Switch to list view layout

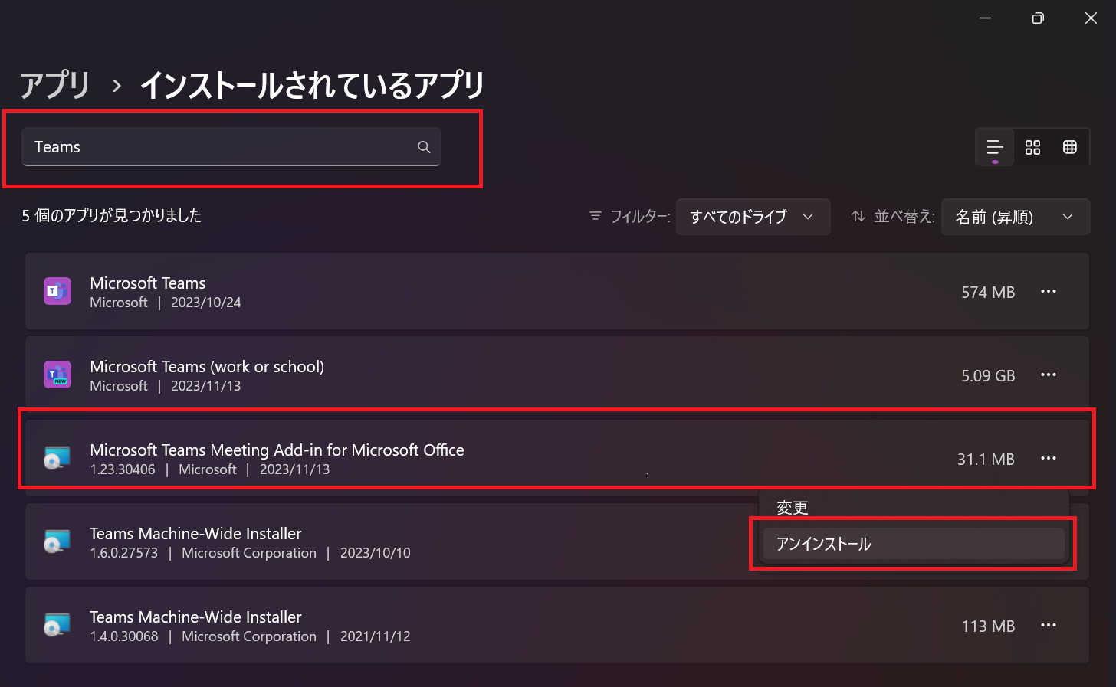(x=995, y=147)
